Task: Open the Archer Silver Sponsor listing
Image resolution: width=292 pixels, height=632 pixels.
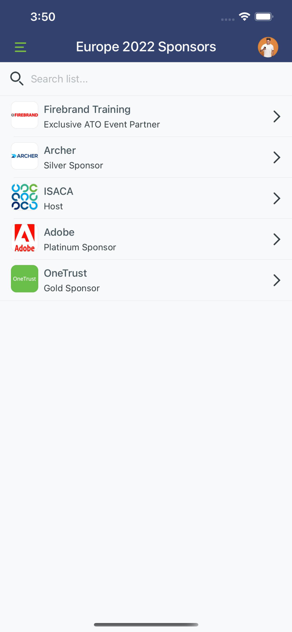Action: point(126,157)
